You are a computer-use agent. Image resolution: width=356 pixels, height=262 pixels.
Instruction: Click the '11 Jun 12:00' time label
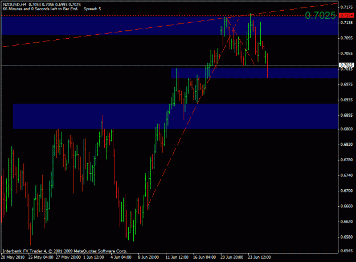pyautogui.click(x=177, y=257)
